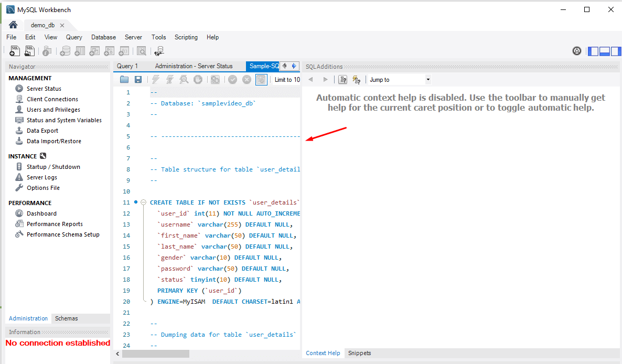The image size is (622, 364).
Task: Click the home screen icon
Action: pos(13,25)
